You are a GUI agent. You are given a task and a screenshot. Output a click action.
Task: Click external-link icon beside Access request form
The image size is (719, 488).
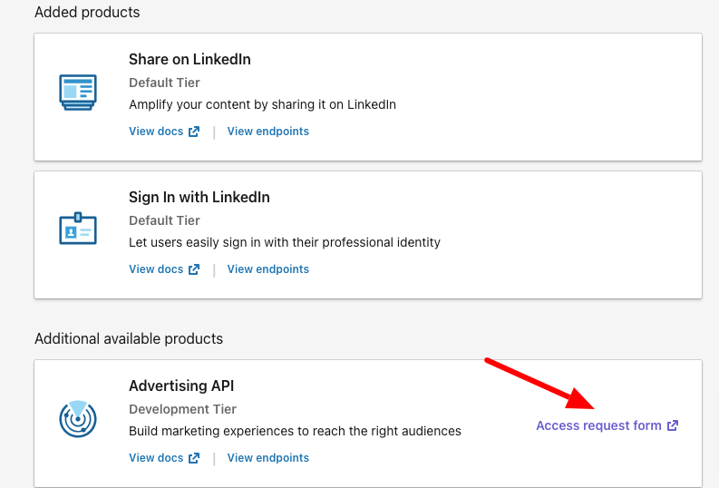coord(673,425)
